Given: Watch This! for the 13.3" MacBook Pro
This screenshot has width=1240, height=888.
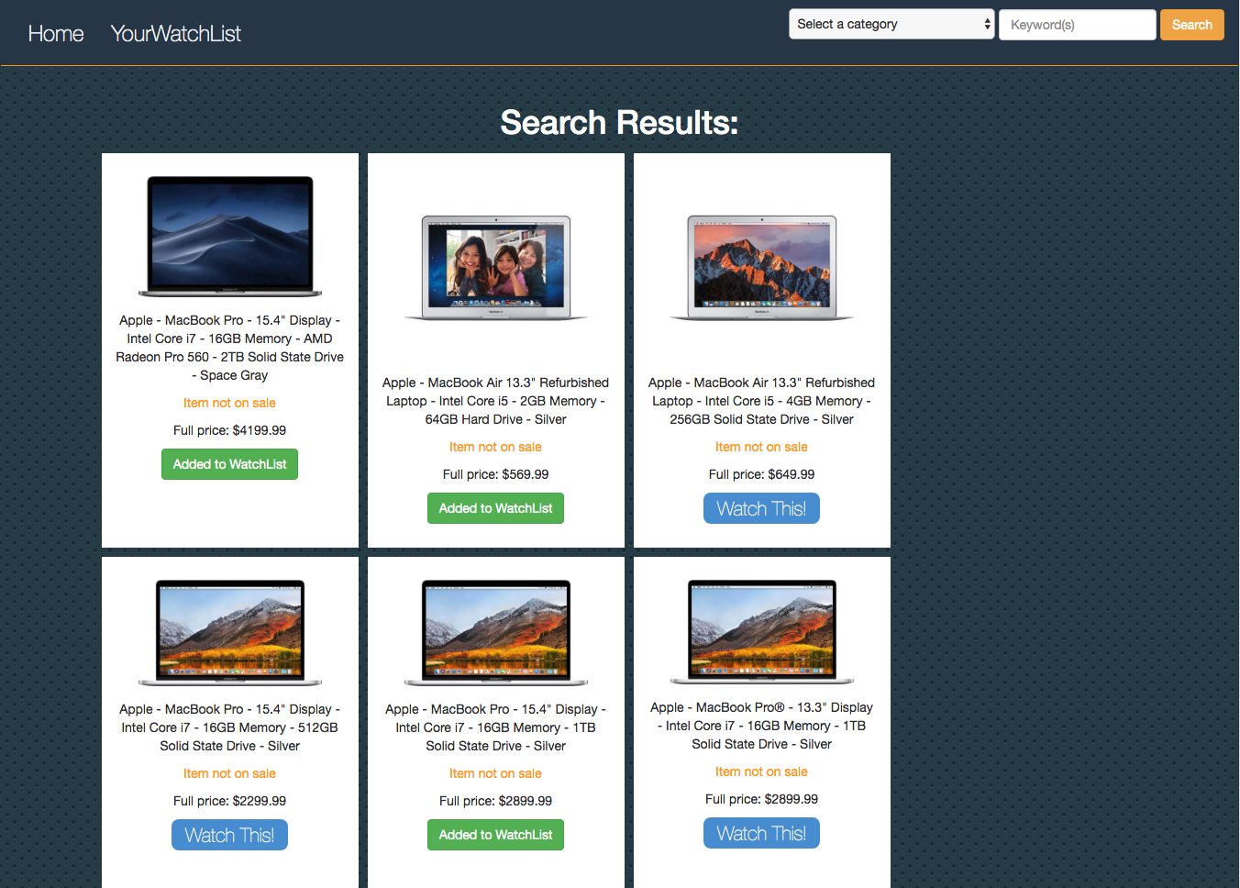Looking at the screenshot, I should [x=761, y=833].
